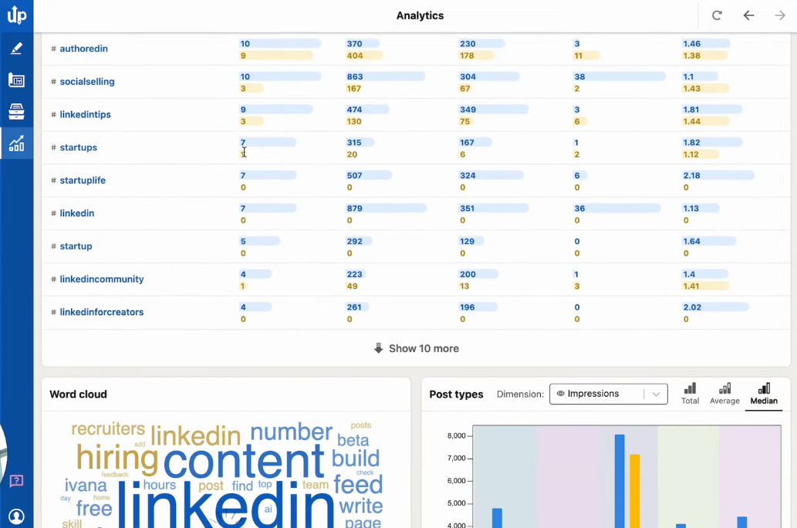Open the user profile icon
Image resolution: width=797 pixels, height=528 pixels.
click(16, 516)
